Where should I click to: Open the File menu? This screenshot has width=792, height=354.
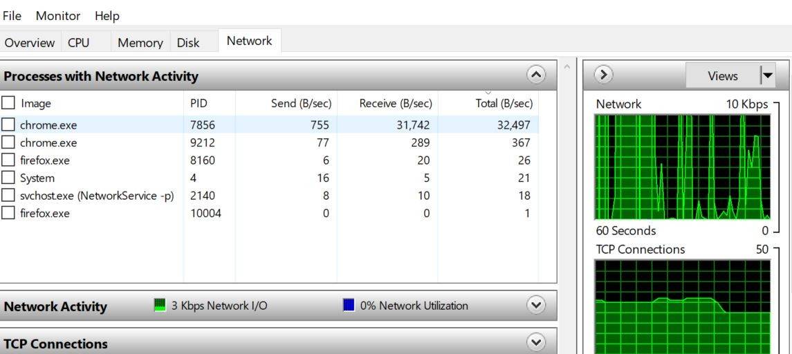click(12, 15)
